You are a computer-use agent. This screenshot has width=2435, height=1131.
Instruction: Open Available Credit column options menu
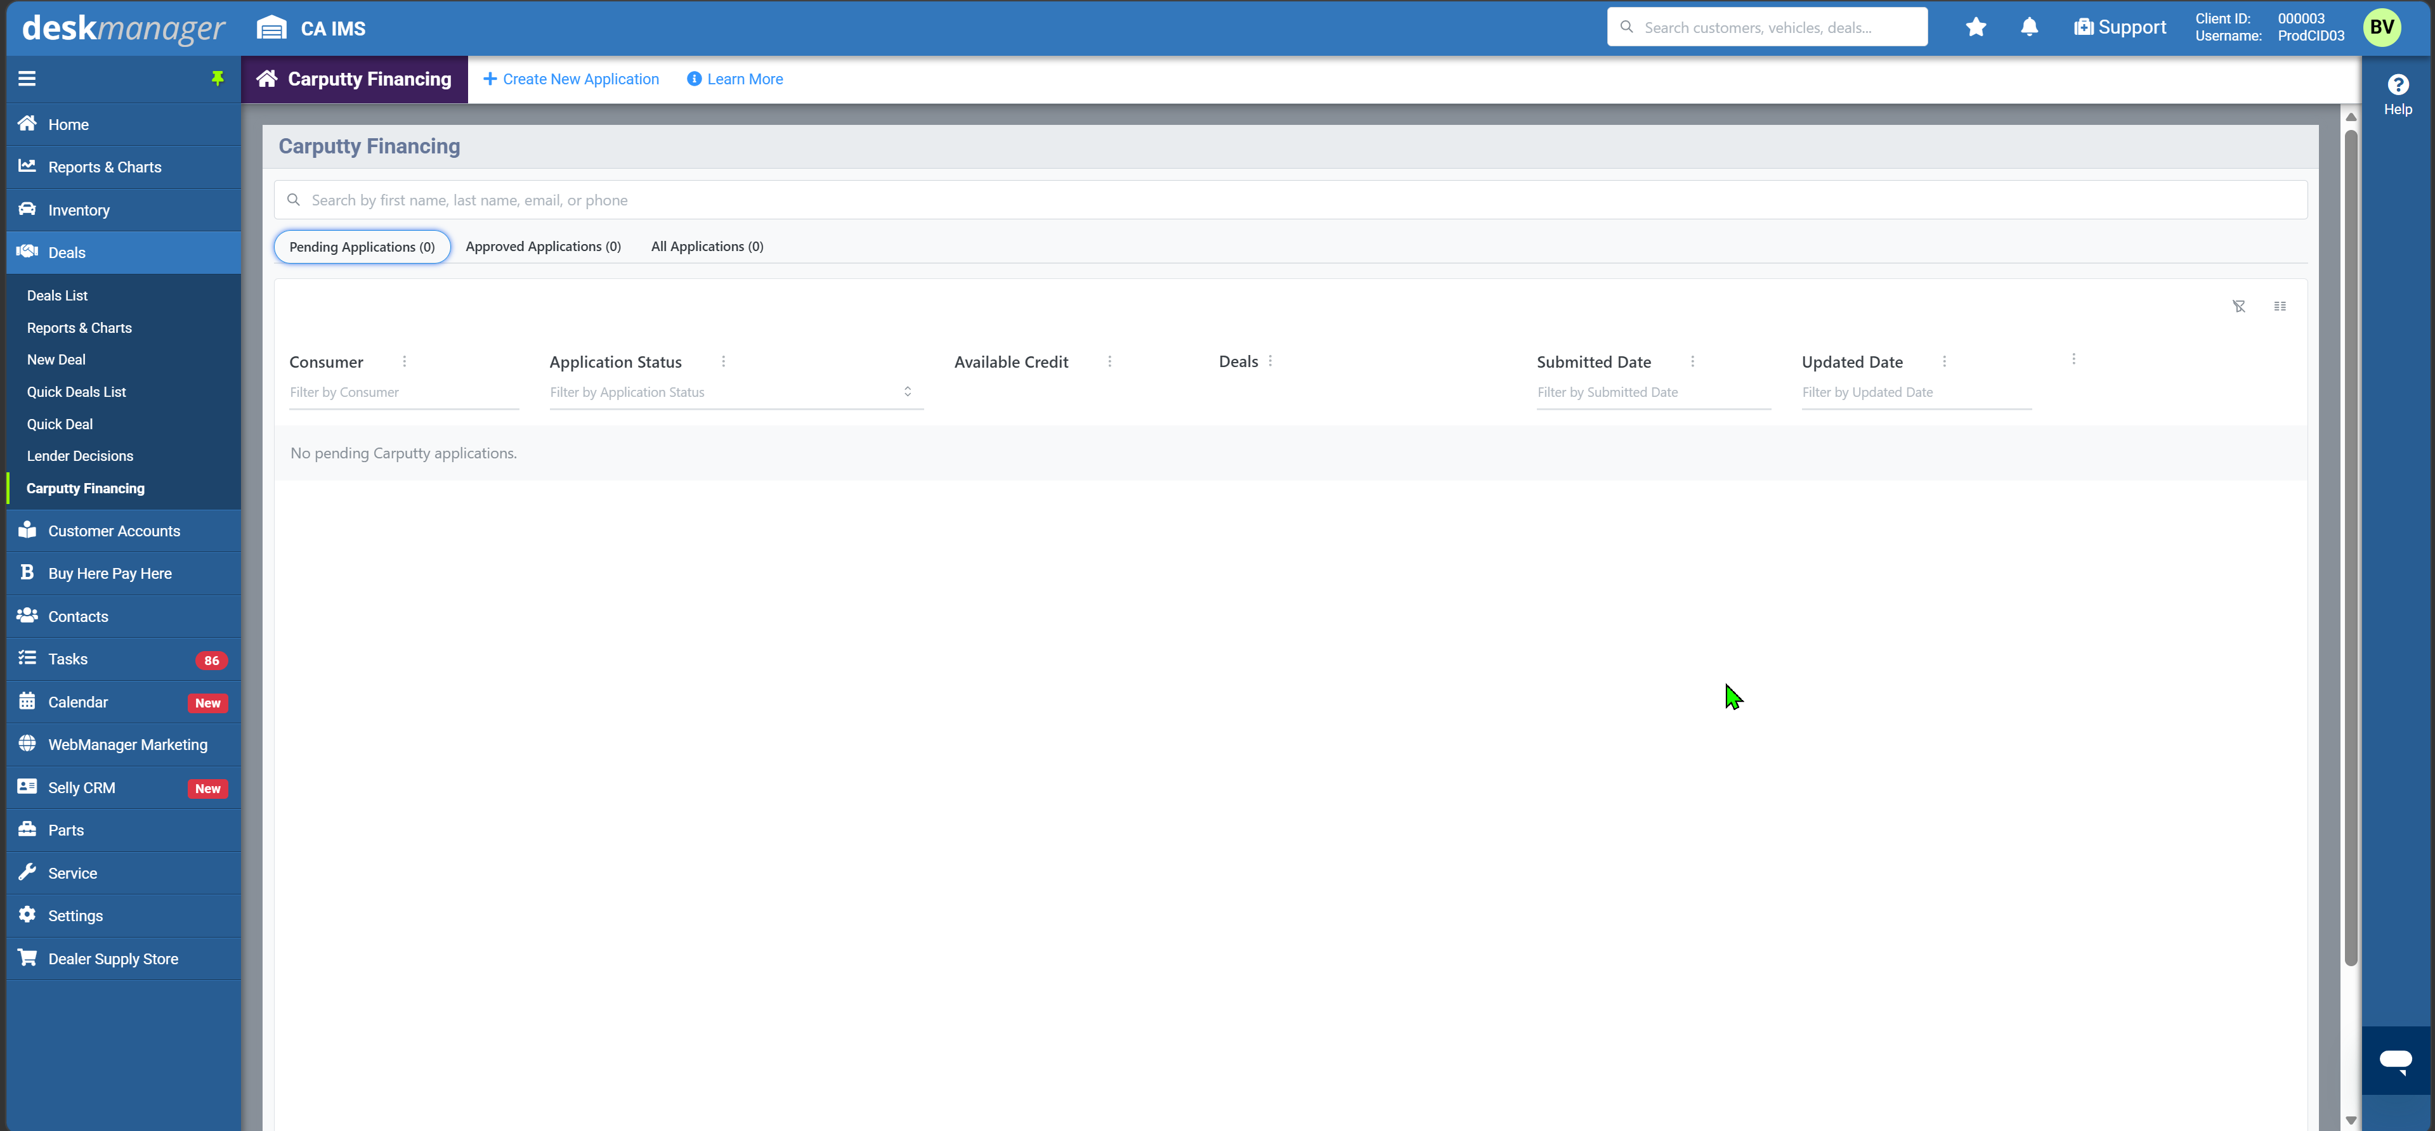pyautogui.click(x=1110, y=361)
